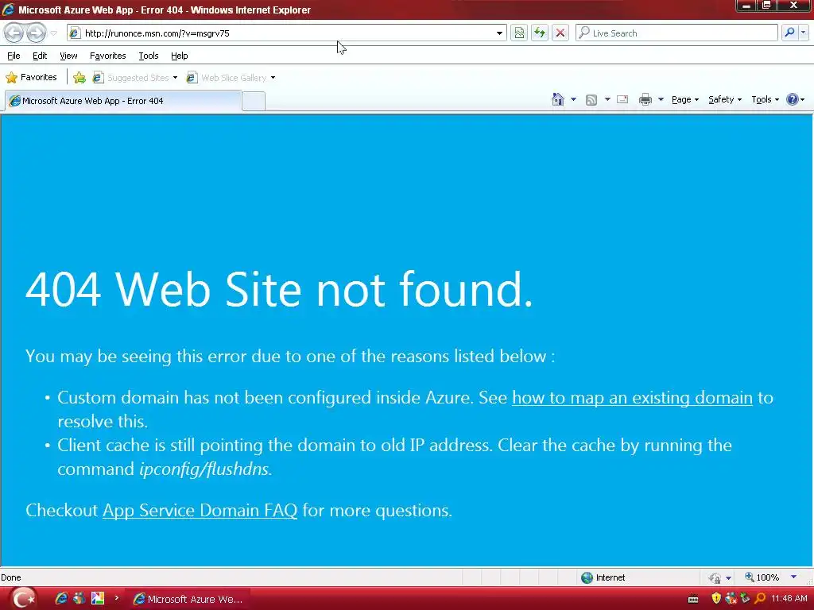814x610 pixels.
Task: Change zoom level showing 100%
Action: 762,577
